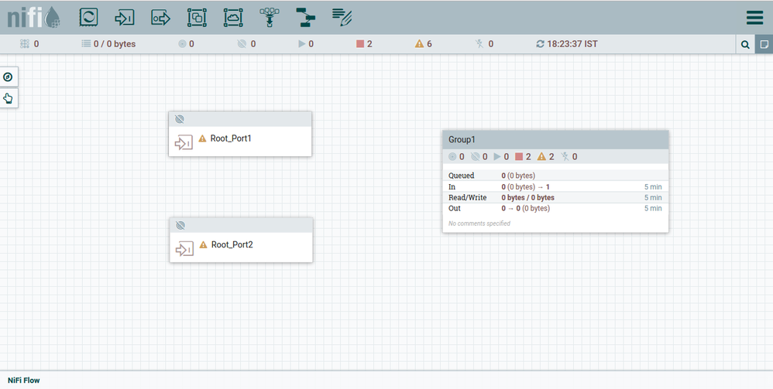Select the Input Port toolbar icon
773x389 pixels.
125,17
